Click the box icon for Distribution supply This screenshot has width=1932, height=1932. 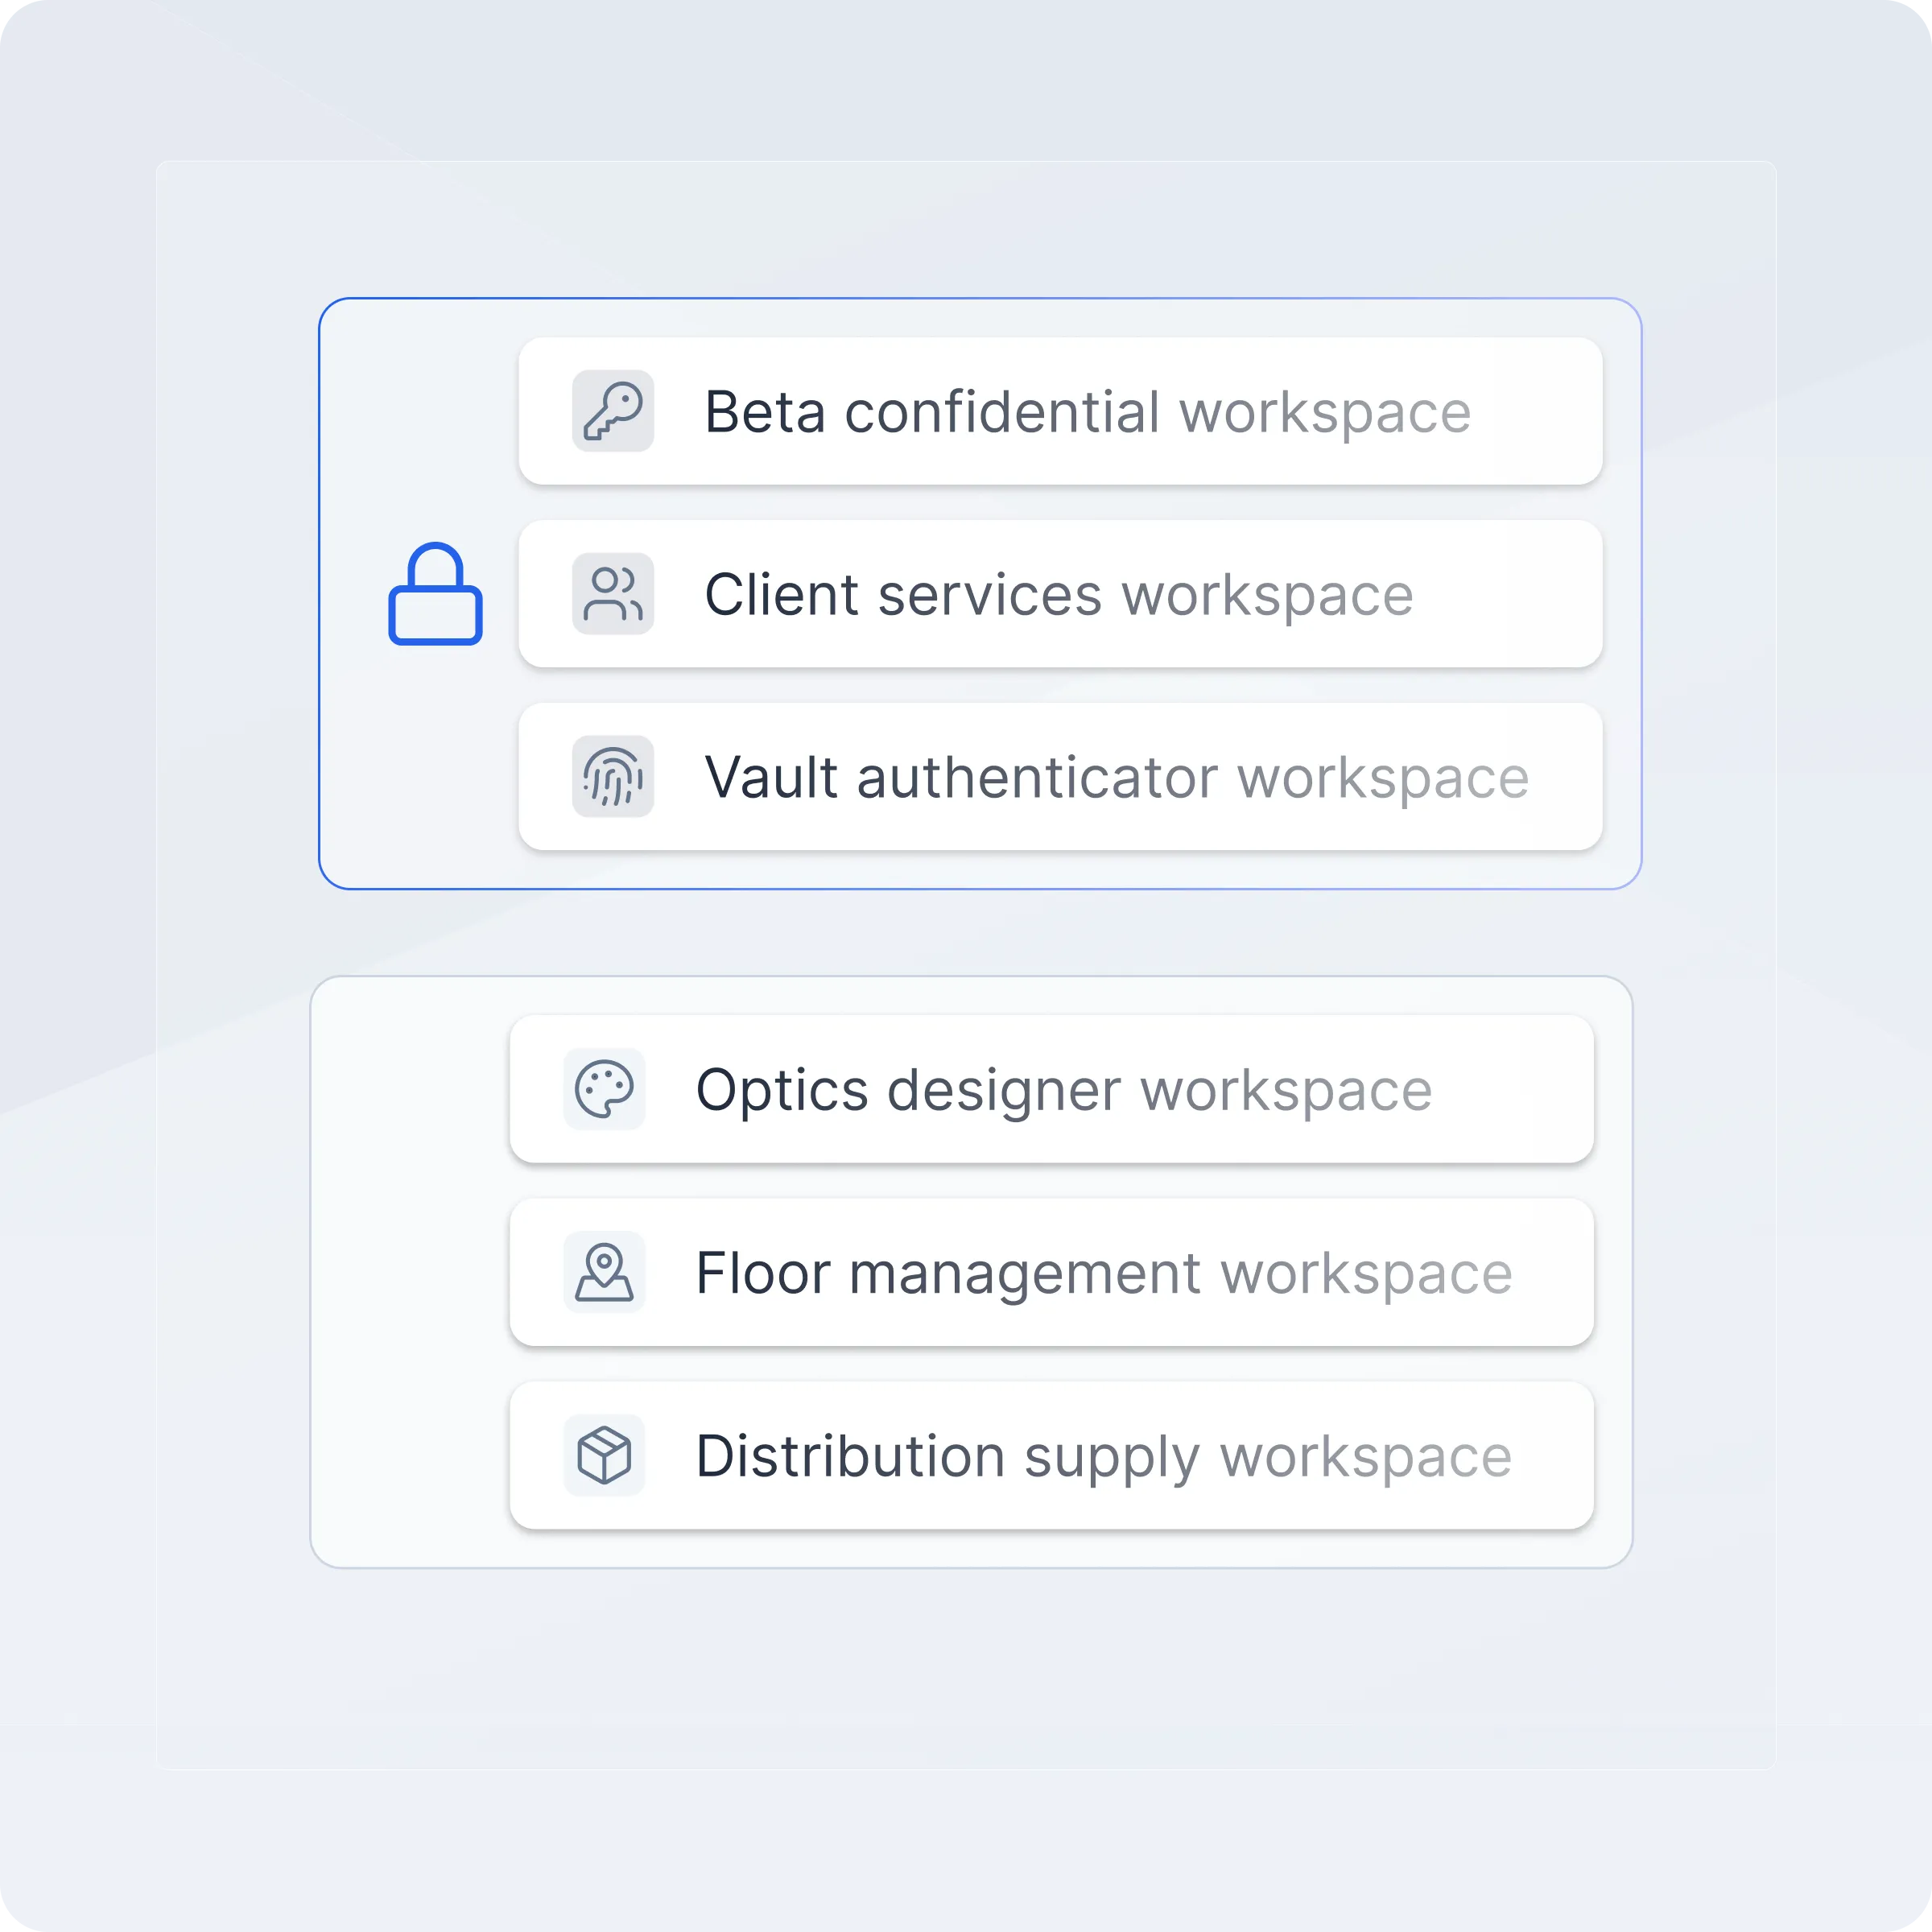604,1455
